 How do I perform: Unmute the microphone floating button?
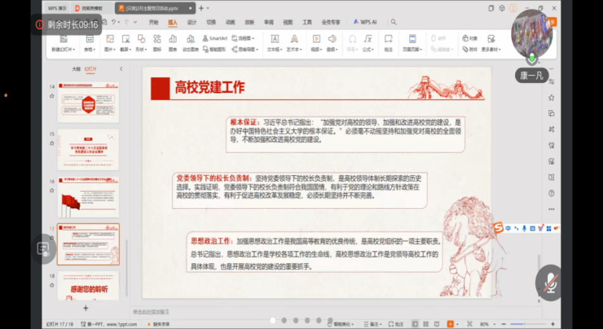550,283
